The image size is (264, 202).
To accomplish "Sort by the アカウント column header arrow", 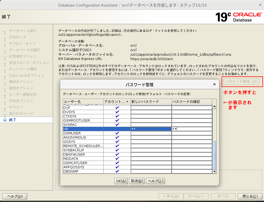I will pyautogui.click(x=127, y=102).
